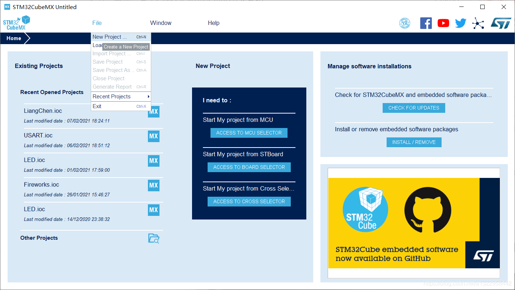
Task: Open the Facebook icon
Action: click(426, 23)
